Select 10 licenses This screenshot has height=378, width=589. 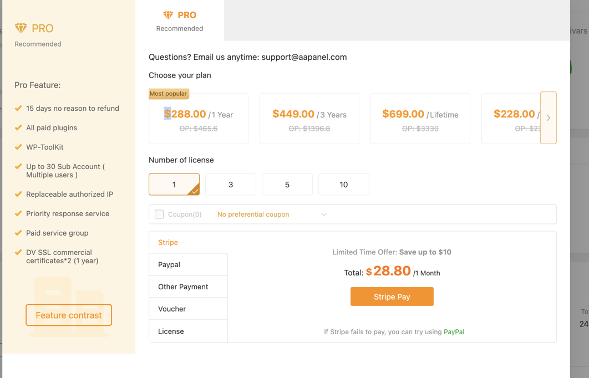pos(344,184)
